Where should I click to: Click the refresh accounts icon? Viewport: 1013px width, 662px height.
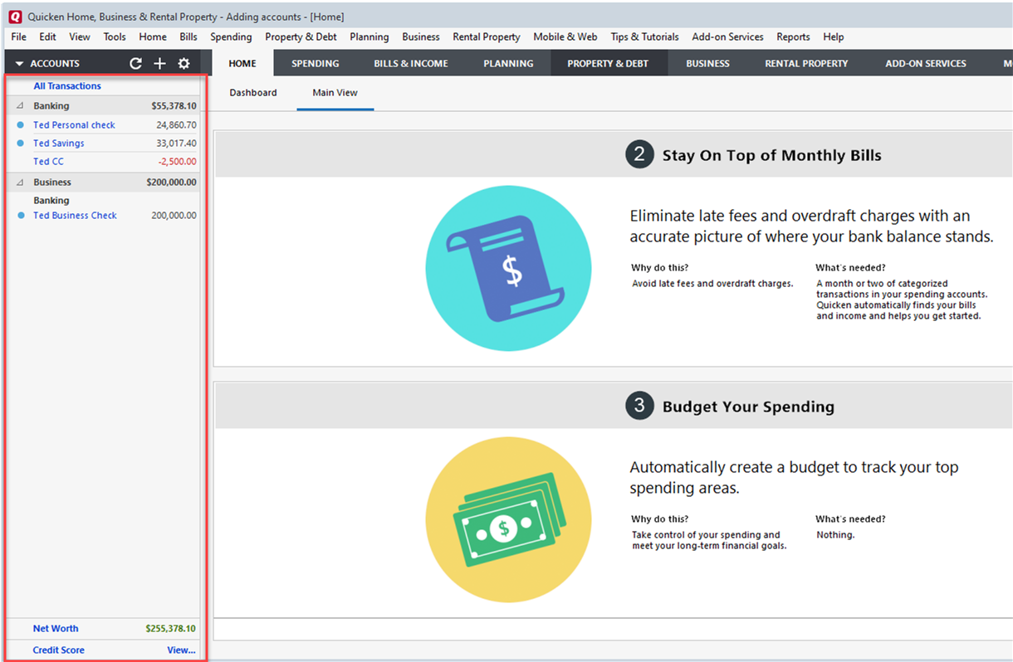pos(136,64)
